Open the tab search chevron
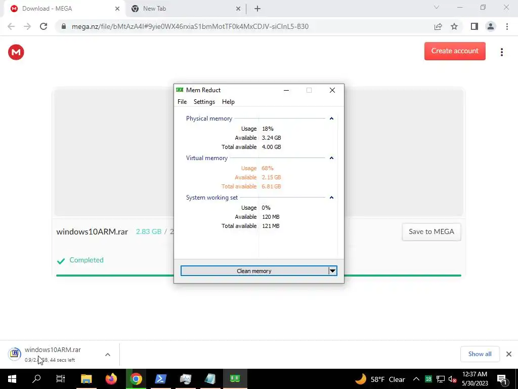The width and height of the screenshot is (518, 389). [x=437, y=7]
